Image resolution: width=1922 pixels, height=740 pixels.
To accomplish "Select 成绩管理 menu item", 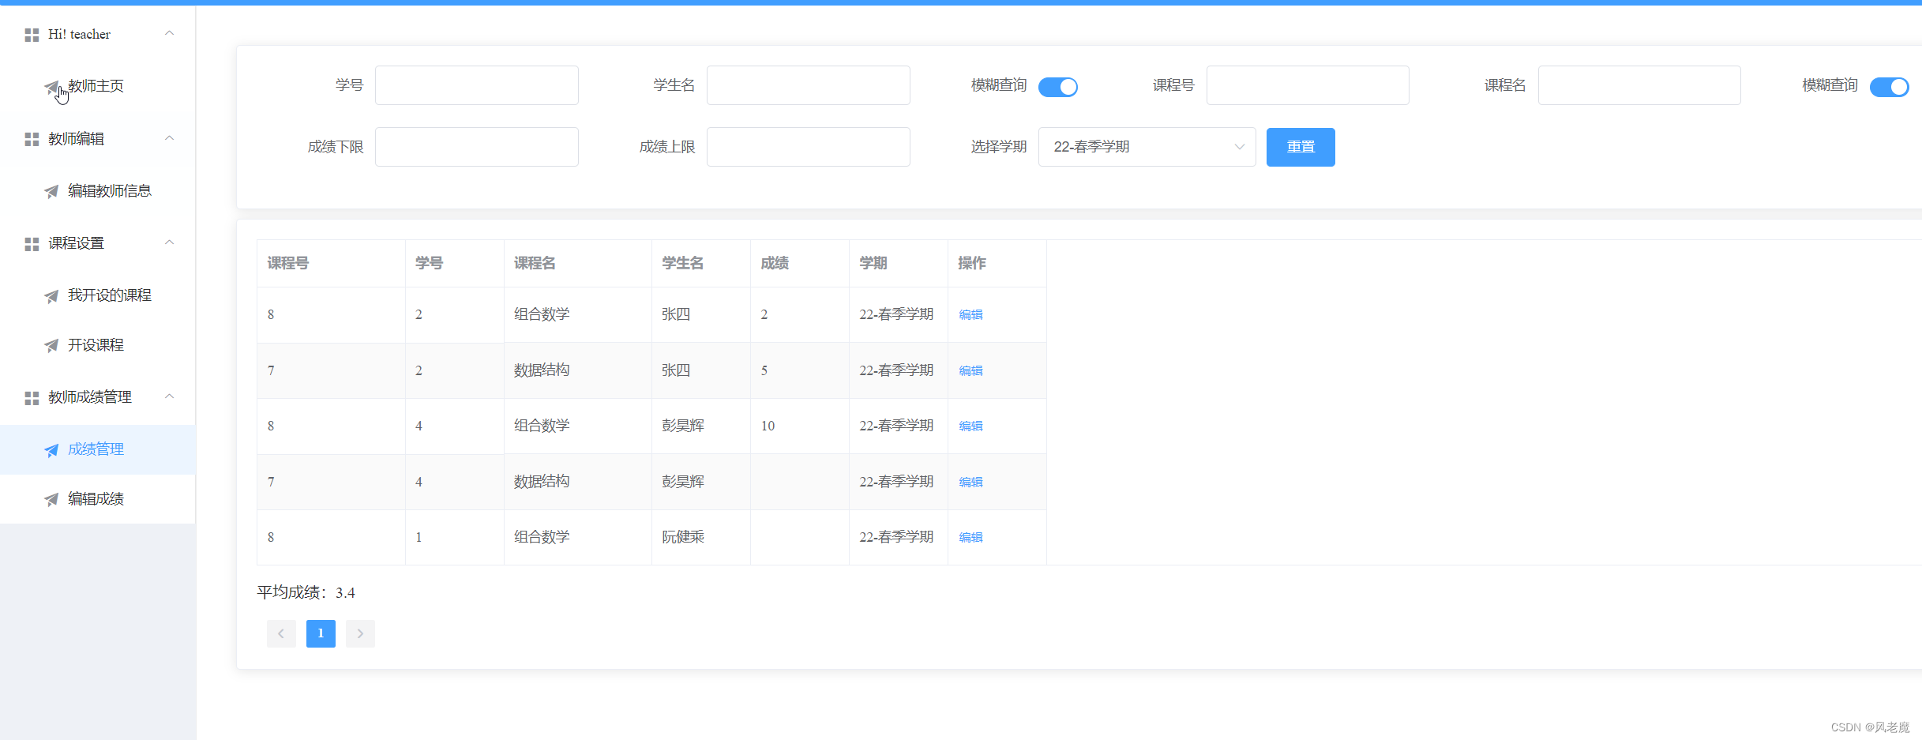I will (98, 449).
